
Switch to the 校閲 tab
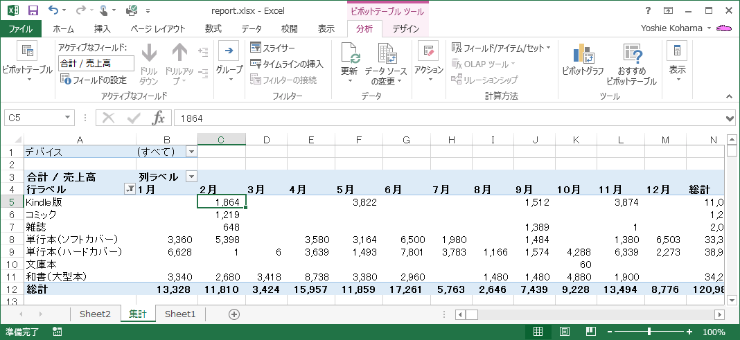click(x=290, y=29)
